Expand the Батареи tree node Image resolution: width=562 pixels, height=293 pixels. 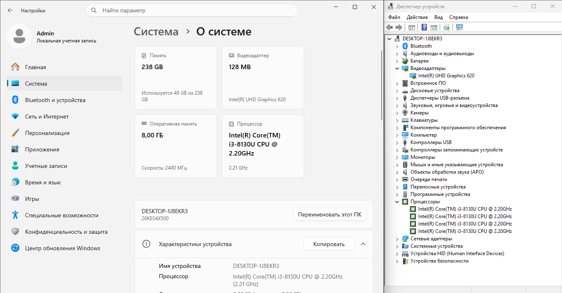(397, 61)
